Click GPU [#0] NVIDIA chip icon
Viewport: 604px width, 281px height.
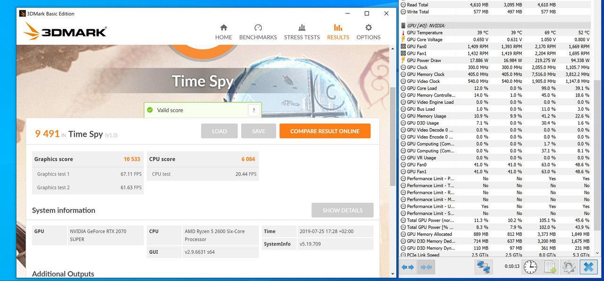click(x=403, y=25)
